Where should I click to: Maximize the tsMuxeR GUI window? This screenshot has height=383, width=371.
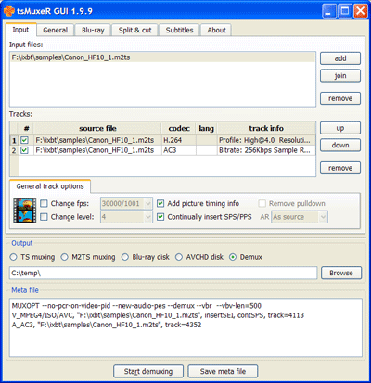[x=345, y=11]
